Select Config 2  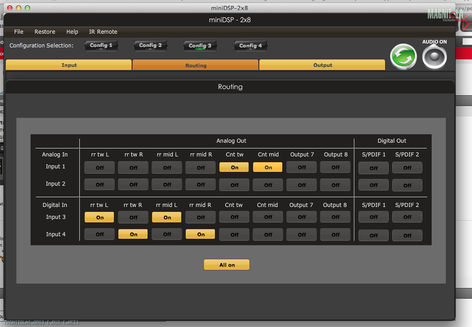[151, 46]
